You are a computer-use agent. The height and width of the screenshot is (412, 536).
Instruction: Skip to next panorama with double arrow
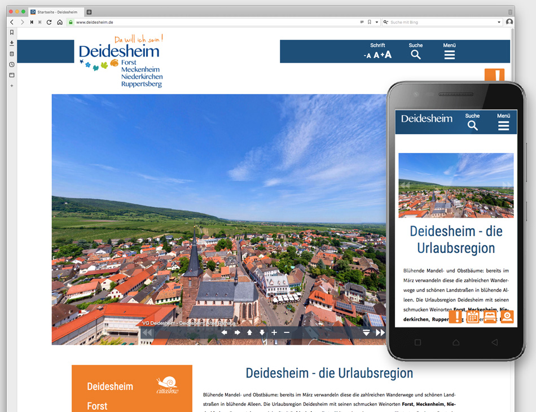[x=380, y=332]
